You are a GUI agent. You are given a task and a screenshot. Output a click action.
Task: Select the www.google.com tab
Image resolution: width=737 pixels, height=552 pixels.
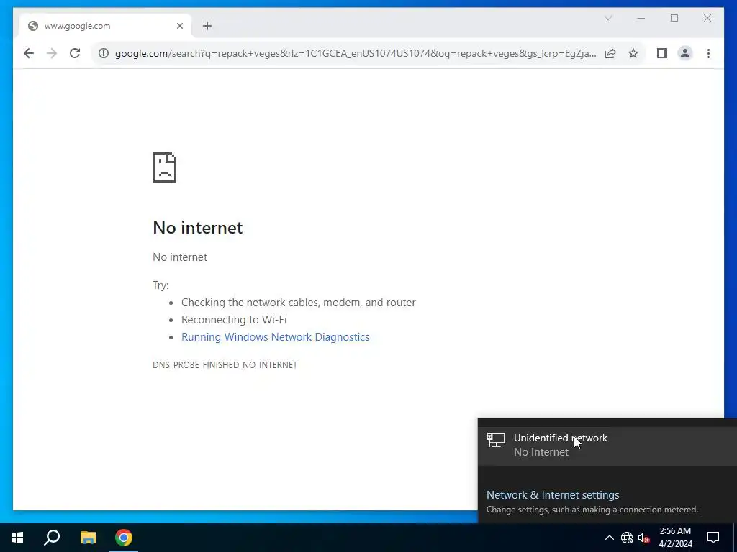(x=105, y=26)
